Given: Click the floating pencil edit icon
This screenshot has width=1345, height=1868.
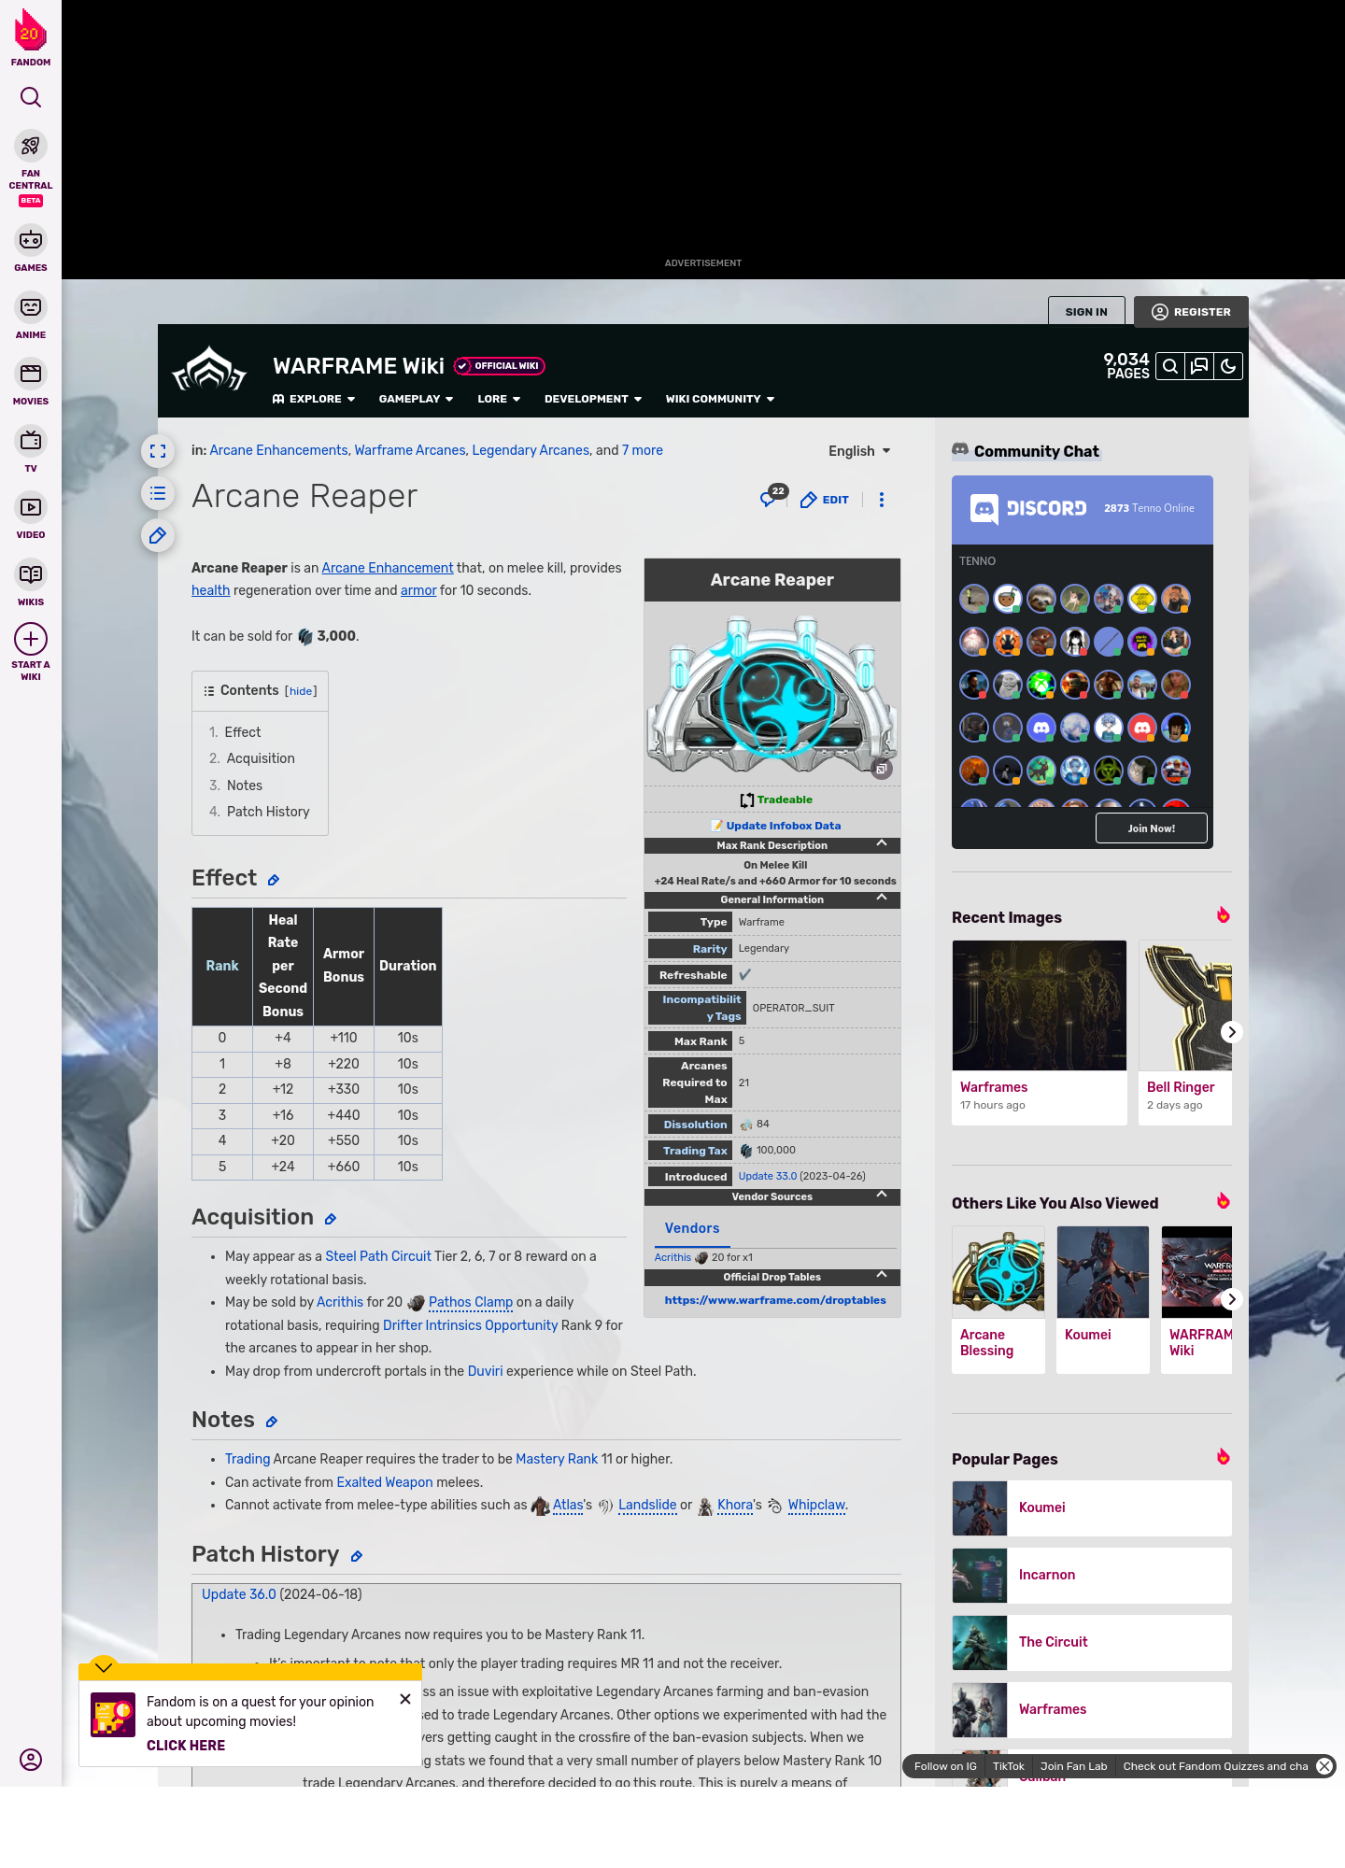Looking at the screenshot, I should [158, 535].
